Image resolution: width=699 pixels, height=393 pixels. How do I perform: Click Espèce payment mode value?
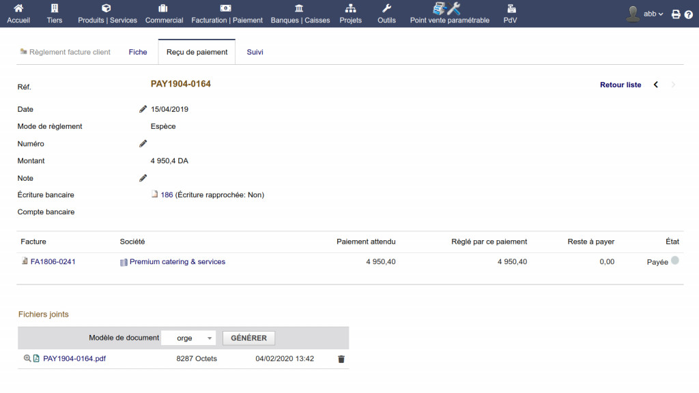163,126
